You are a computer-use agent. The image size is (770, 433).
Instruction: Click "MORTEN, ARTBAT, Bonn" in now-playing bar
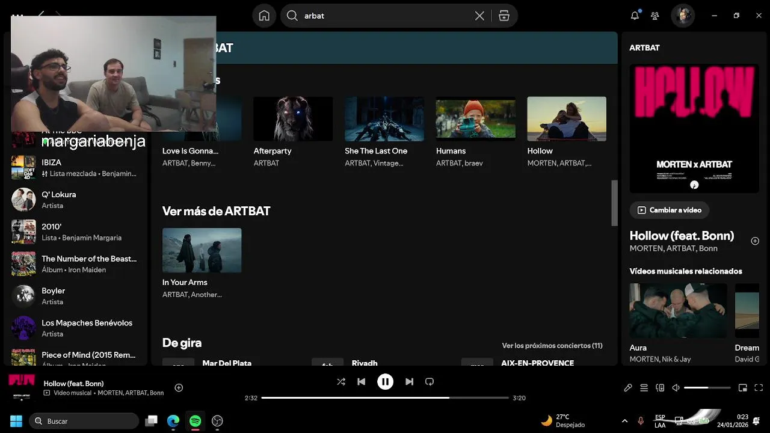click(x=131, y=393)
